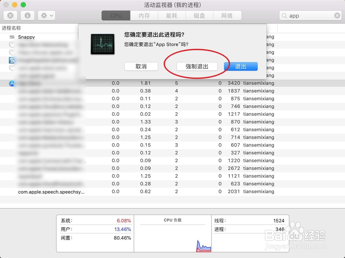This screenshot has height=258, width=345.
Task: Click the quit process toolbar icon
Action: click(10, 15)
